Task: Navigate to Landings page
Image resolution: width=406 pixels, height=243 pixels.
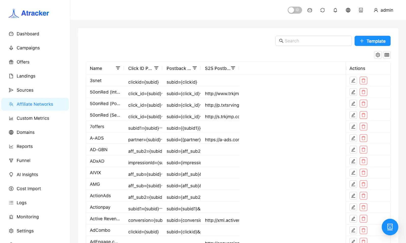Action: coord(35,76)
